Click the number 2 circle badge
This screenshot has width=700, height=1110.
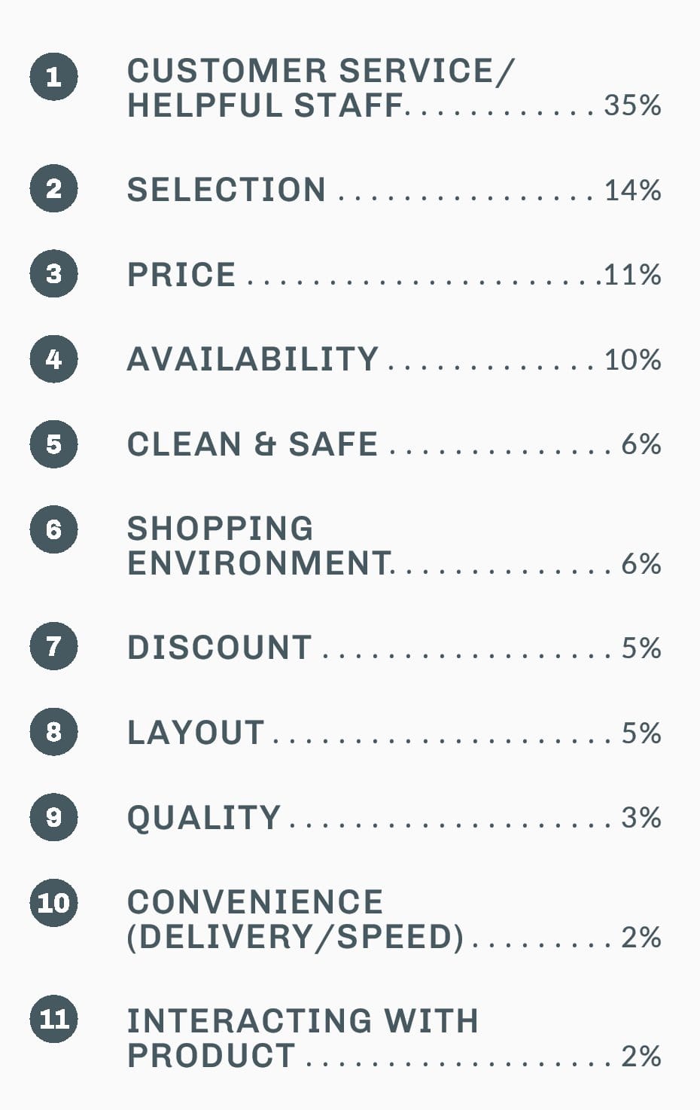53,188
